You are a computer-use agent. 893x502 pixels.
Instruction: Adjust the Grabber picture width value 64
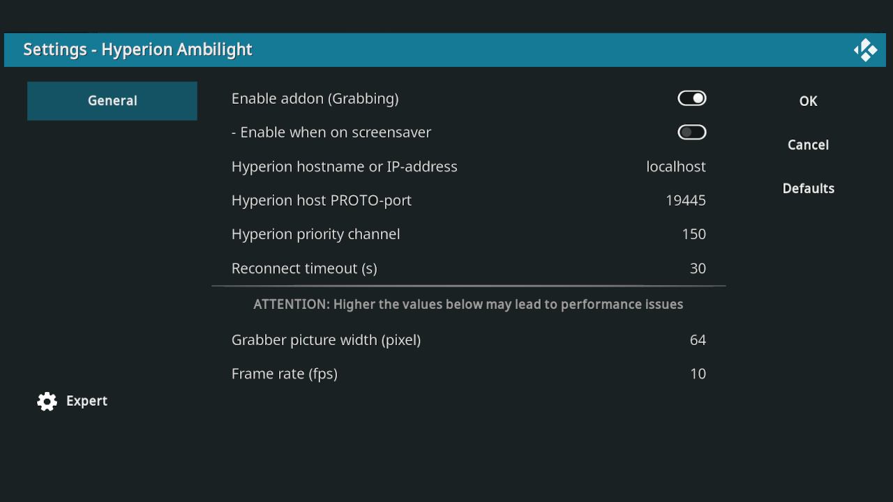[697, 340]
